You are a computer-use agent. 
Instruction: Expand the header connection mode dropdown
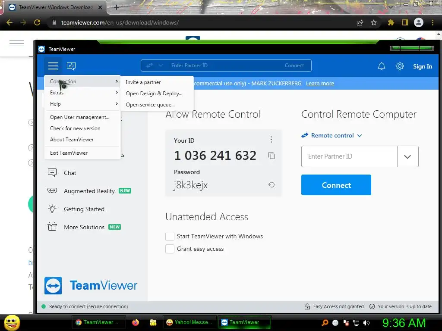(x=161, y=66)
